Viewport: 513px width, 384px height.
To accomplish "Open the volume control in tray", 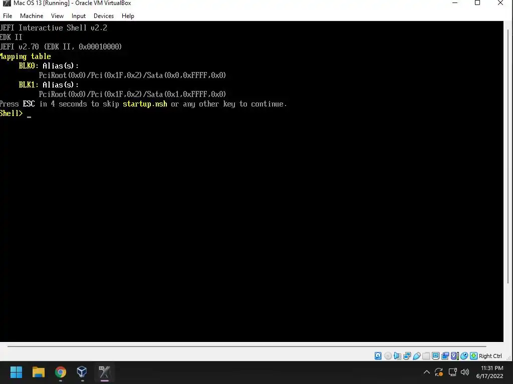I will 465,372.
